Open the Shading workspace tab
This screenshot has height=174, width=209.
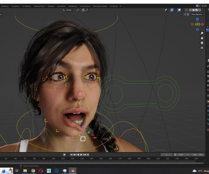click(x=51, y=6)
